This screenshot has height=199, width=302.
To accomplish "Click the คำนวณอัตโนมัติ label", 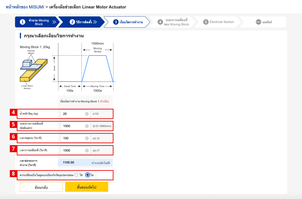I will pos(101,163).
